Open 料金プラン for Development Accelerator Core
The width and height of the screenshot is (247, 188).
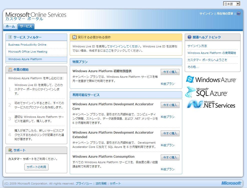pyautogui.click(x=167, y=117)
